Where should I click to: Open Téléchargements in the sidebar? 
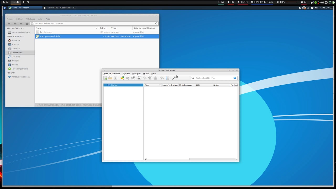pos(20,69)
